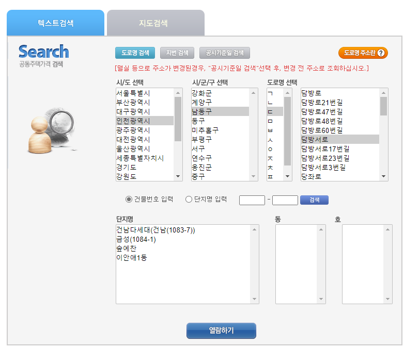Select 옹진군 in the 시/군/구 list
Image resolution: width=404 pixels, height=349 pixels.
220,167
